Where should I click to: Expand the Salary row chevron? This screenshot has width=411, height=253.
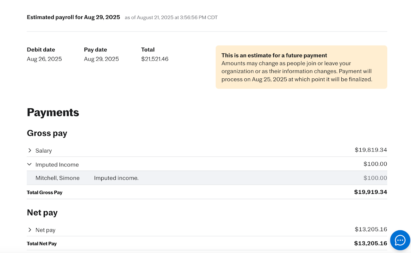click(30, 151)
